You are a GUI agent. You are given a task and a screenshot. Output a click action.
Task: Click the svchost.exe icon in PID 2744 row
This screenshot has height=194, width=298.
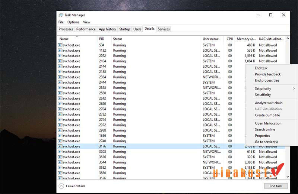[60, 120]
